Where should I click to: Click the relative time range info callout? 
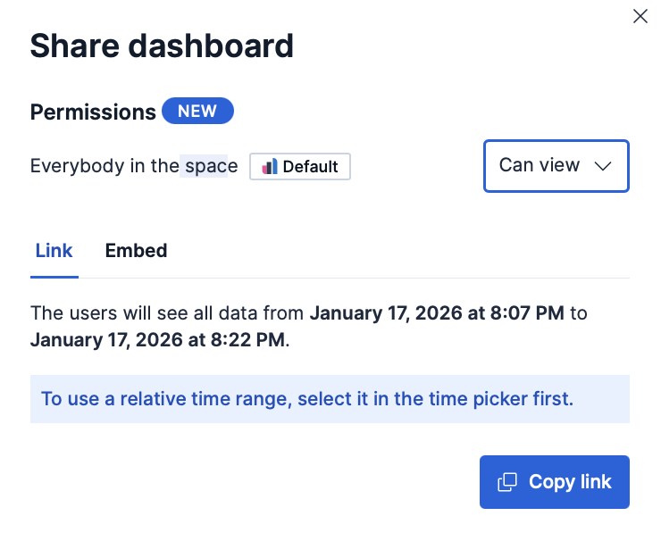(330, 399)
